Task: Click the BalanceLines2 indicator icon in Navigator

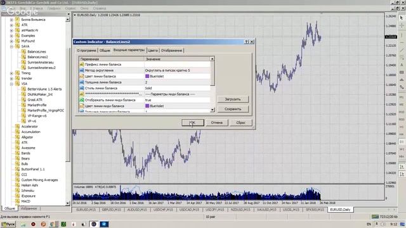Action: 23,57
